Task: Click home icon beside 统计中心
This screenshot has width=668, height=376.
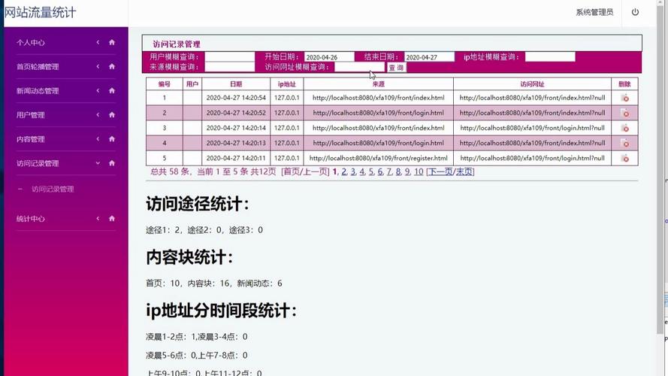Action: coord(112,218)
